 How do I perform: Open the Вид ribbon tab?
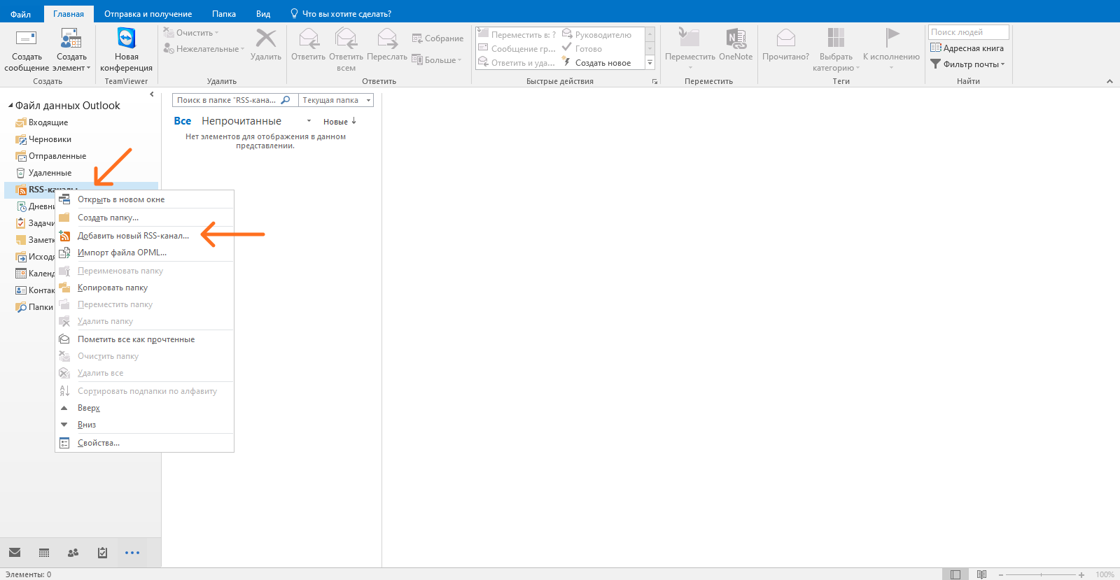263,14
